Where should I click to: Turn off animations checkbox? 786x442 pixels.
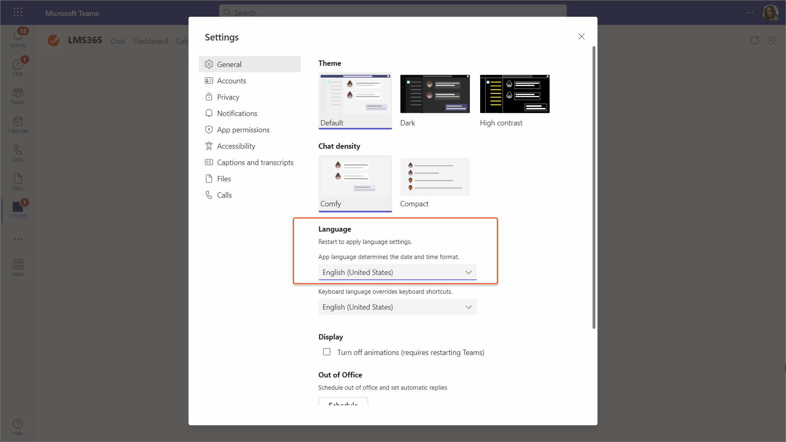point(327,352)
